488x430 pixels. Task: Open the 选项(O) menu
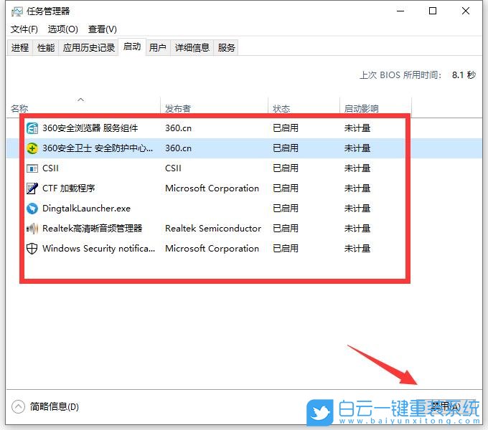point(63,29)
